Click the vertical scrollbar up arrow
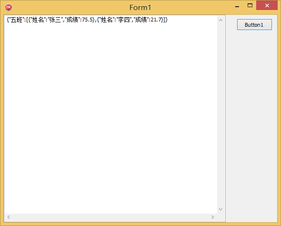281x226 pixels. pyautogui.click(x=220, y=20)
